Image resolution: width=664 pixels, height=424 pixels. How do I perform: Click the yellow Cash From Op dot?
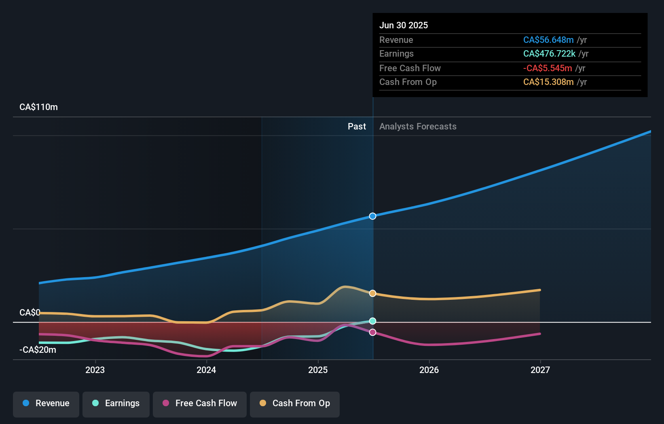[x=263, y=403]
